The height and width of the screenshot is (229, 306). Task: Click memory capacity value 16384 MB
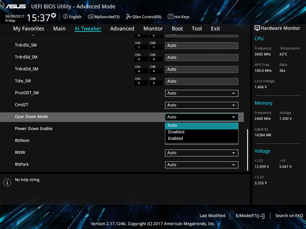tap(263, 135)
